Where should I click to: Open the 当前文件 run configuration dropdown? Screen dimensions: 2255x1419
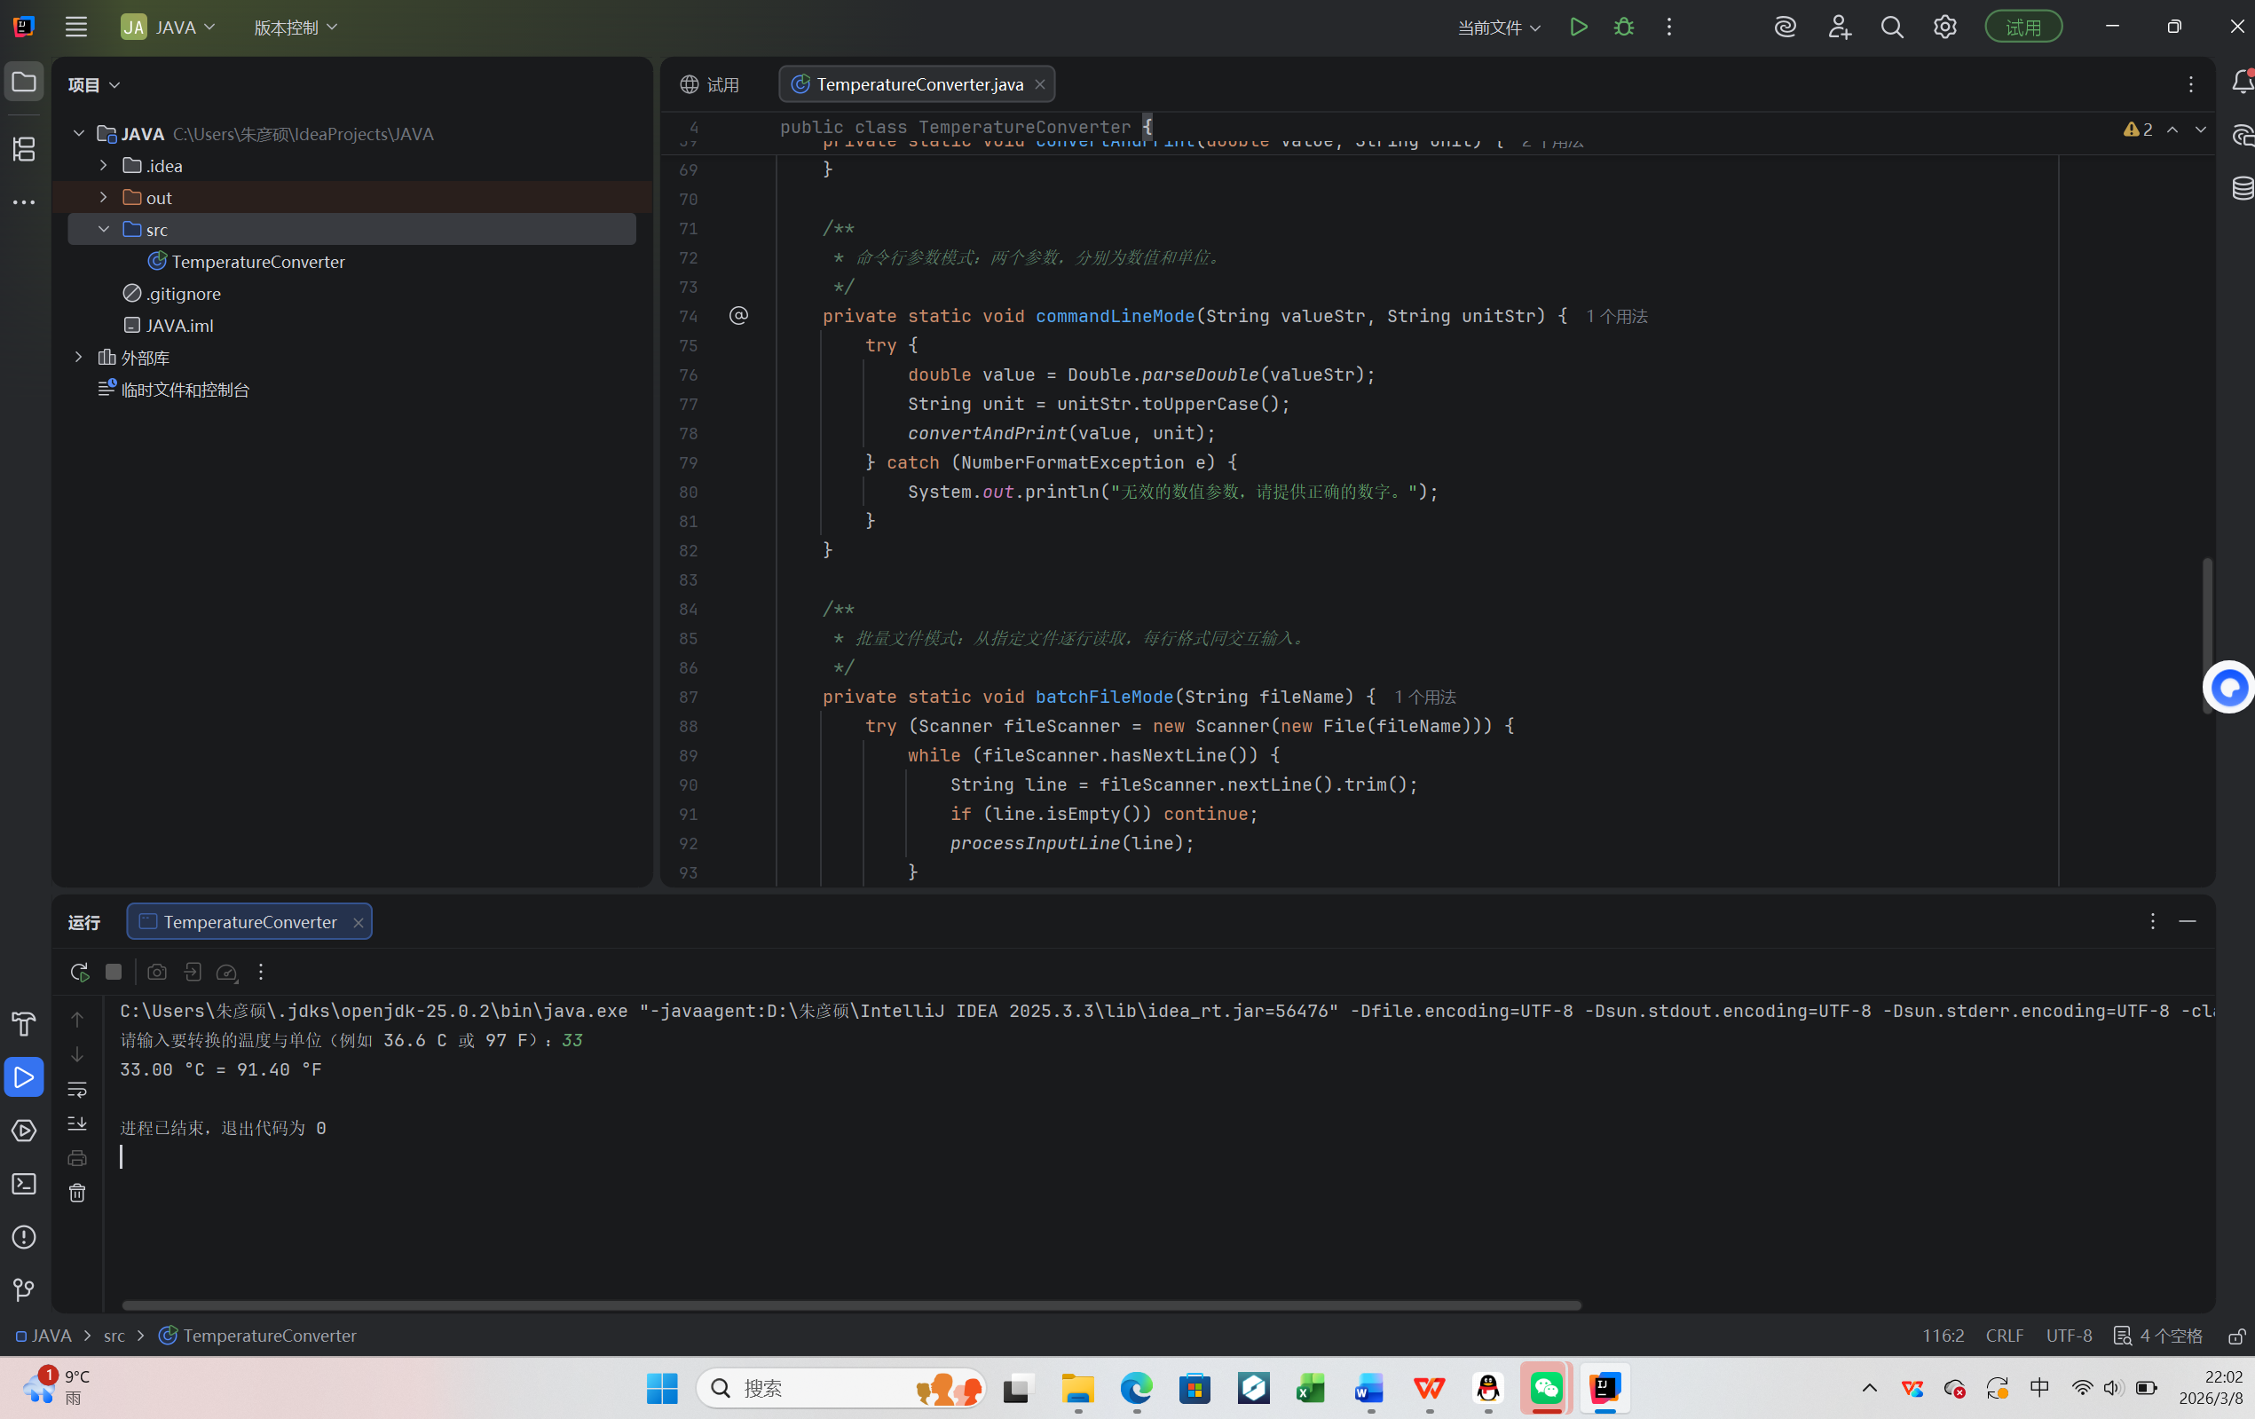[1498, 28]
